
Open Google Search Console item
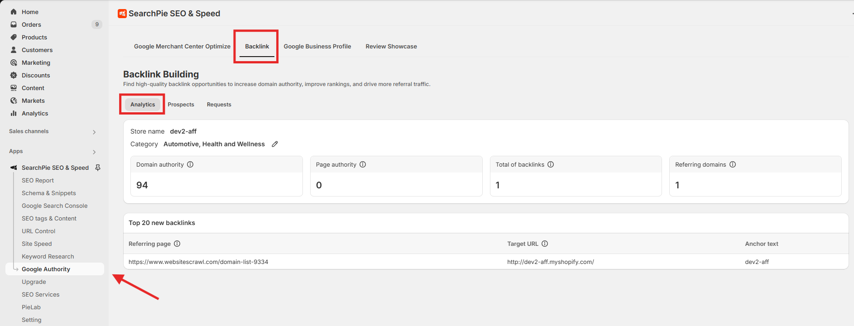54,206
